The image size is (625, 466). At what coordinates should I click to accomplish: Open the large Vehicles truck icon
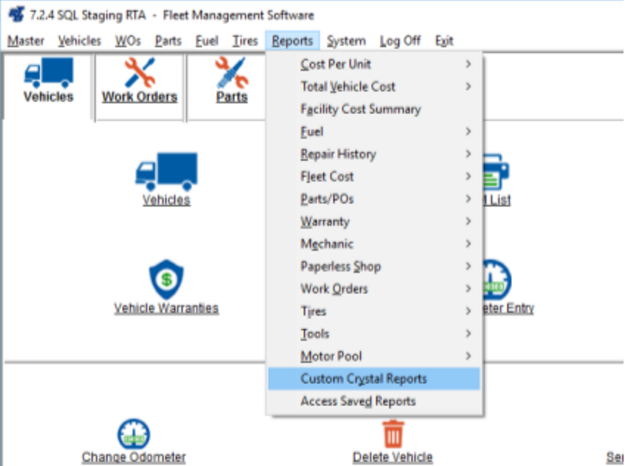(x=166, y=171)
